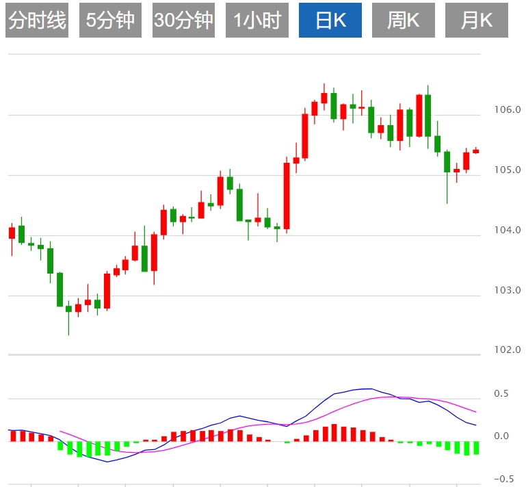Click the first candlestick on the left
This screenshot has width=526, height=487.
point(12,239)
